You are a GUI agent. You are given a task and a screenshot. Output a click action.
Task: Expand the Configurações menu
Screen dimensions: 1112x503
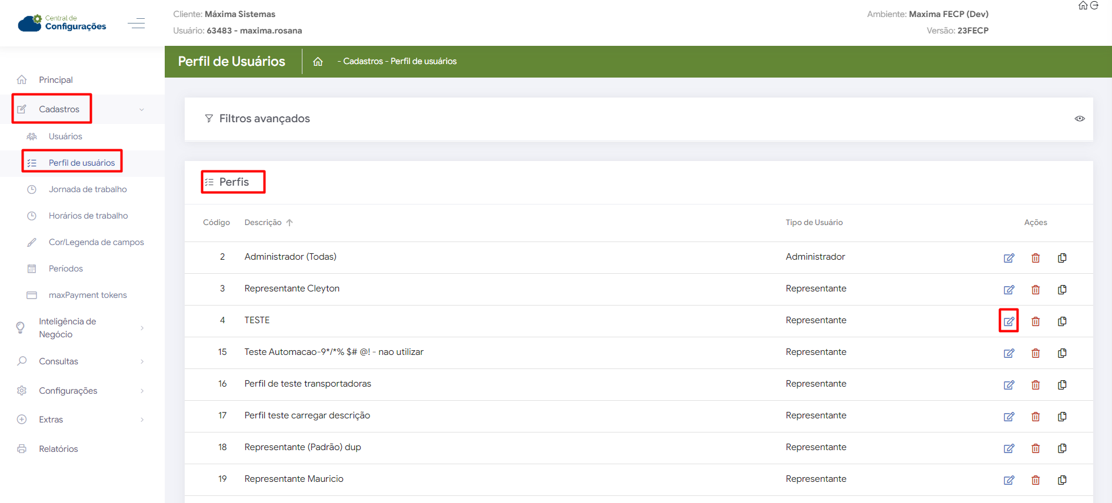click(x=68, y=391)
